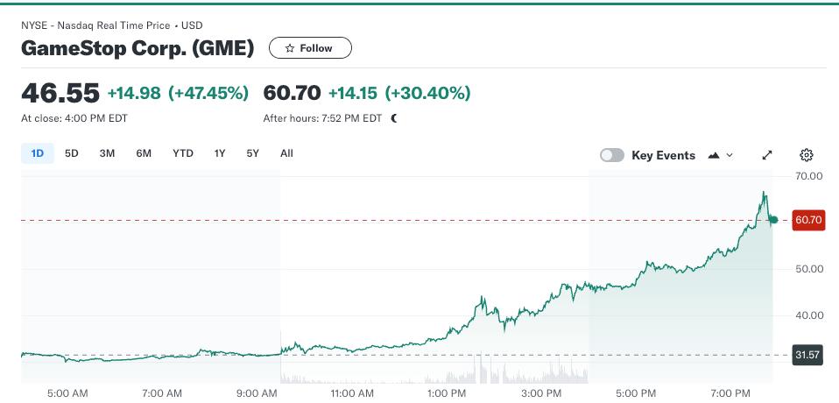This screenshot has height=403, width=839.
Task: Toggle the Key Events switch
Action: point(612,155)
